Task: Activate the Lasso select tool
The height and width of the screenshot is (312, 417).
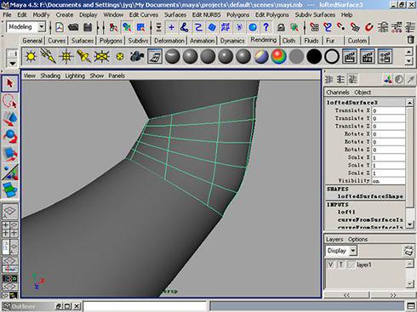Action: pos(10,101)
